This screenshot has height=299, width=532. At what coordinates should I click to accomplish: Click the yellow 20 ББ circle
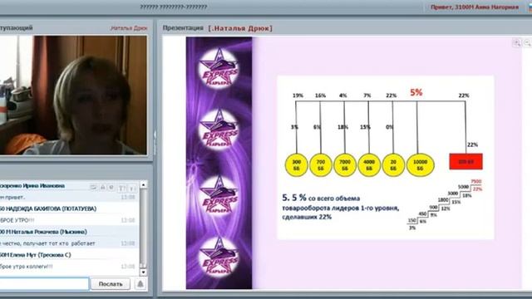[393, 165]
